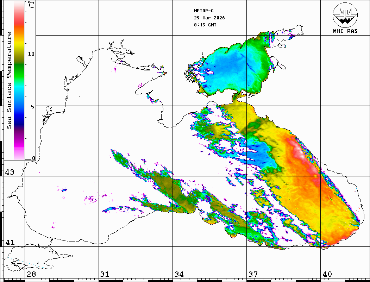The height and width of the screenshot is (282, 370).
Task: Click the 41 latitude label
Action: pos(10,243)
